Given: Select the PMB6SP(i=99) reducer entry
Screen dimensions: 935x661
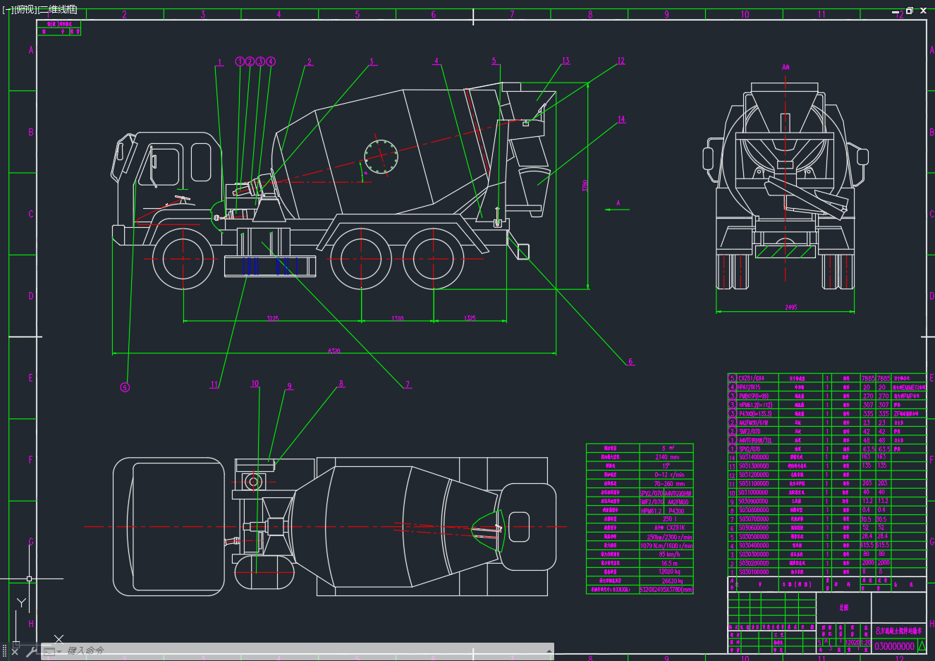Looking at the screenshot, I should click(754, 396).
